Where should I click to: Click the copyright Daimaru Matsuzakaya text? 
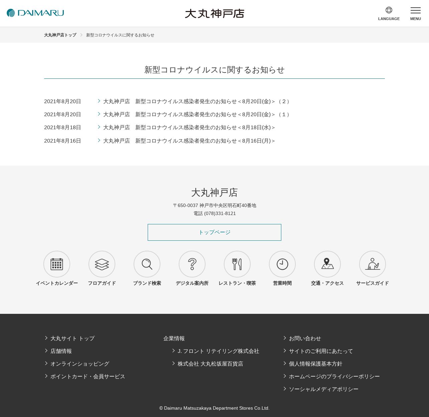(214, 408)
